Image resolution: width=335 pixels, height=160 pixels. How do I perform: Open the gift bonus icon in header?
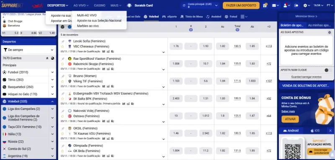point(265,5)
